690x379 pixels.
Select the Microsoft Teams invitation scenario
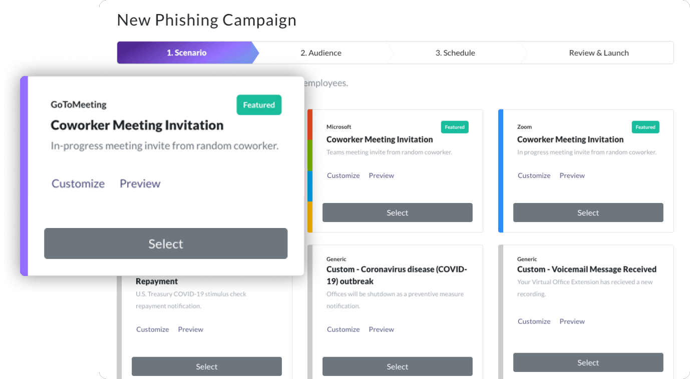397,212
